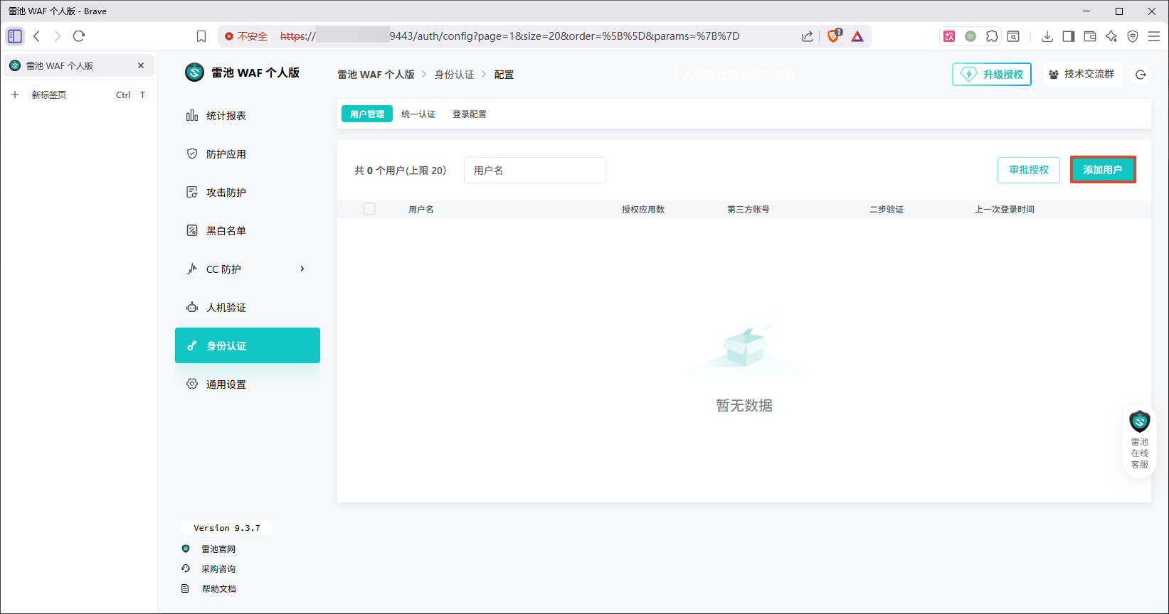This screenshot has height=614, width=1169.
Task: Click the browser forward arrow
Action: tap(58, 36)
